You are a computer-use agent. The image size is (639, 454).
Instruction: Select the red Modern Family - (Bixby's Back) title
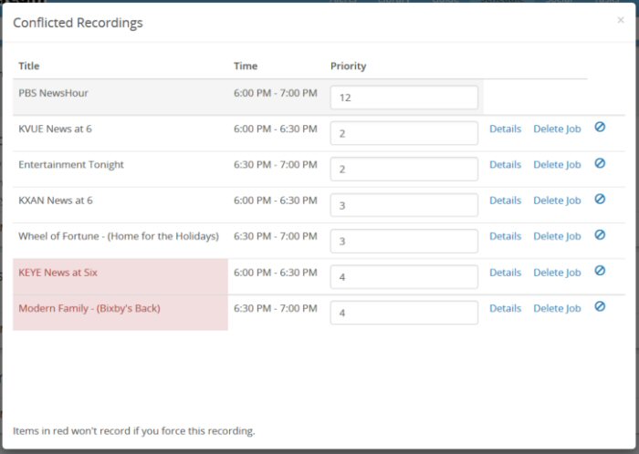(89, 308)
